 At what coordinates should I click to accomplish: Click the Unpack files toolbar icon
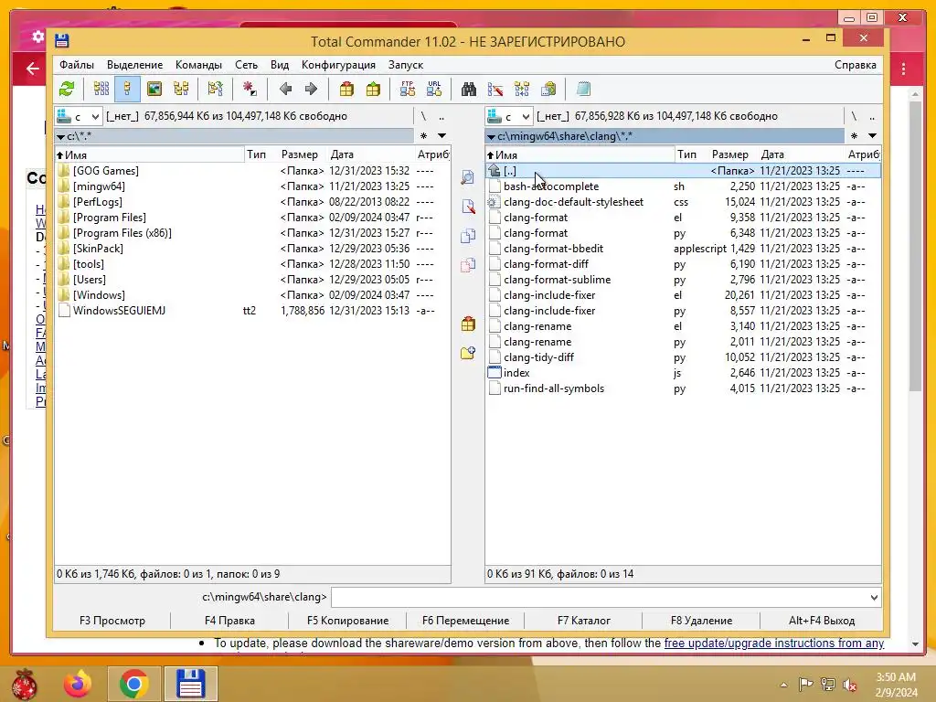(x=373, y=89)
